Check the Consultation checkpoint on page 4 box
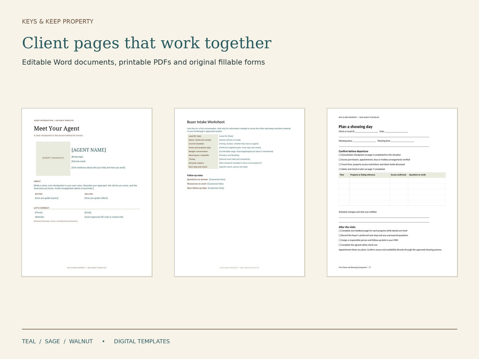The image size is (479, 359). point(340,155)
